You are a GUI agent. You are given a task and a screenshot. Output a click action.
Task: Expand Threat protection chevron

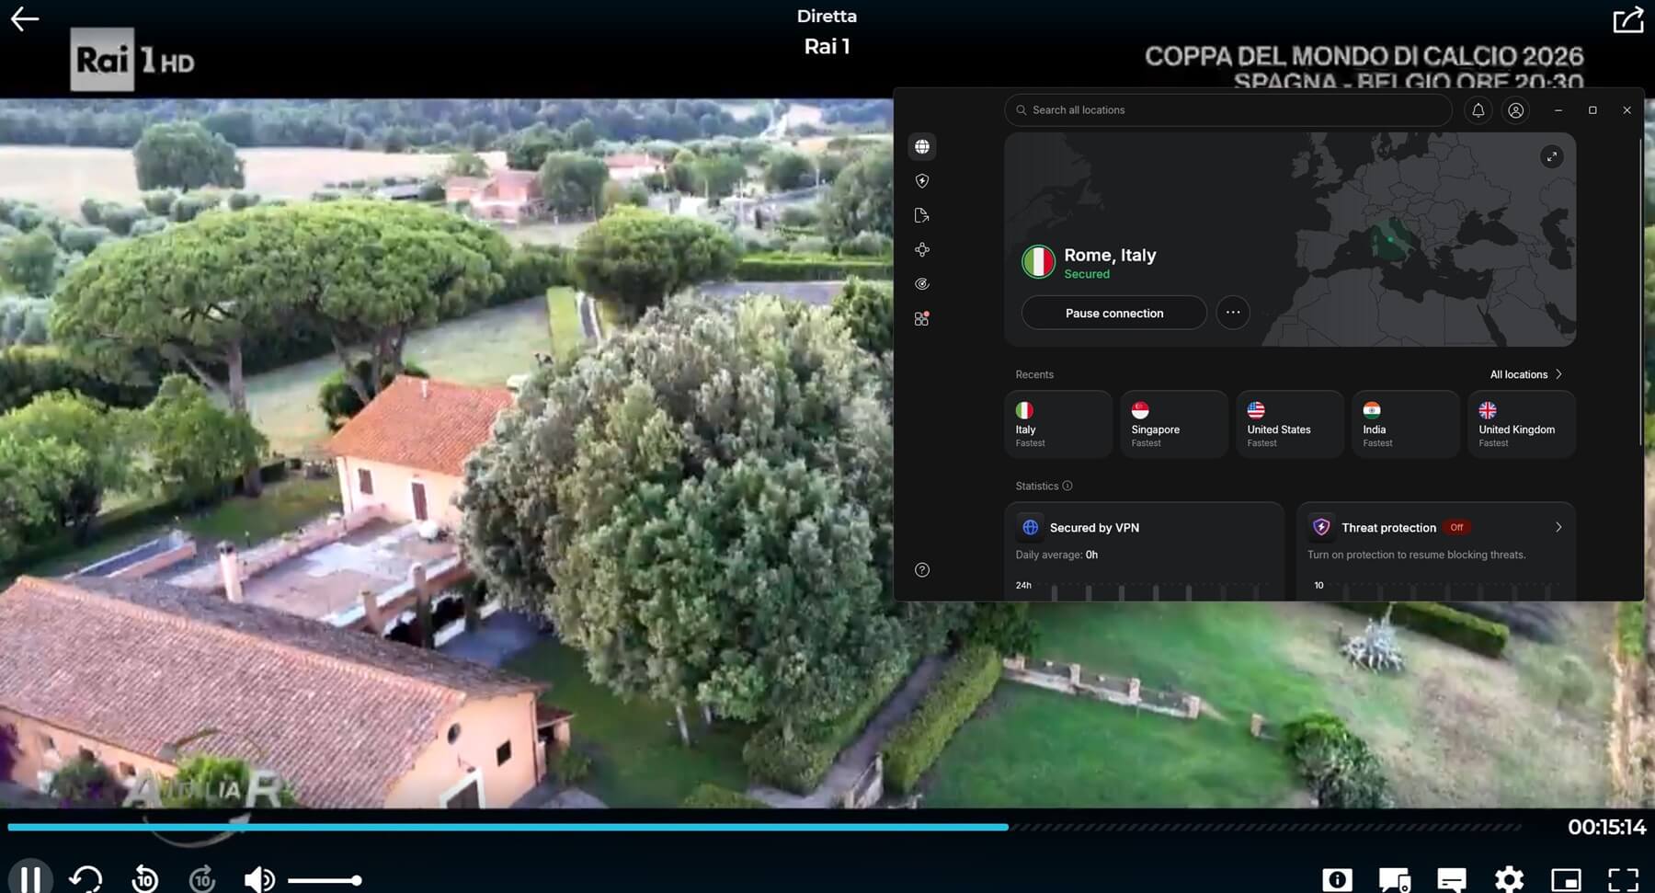pyautogui.click(x=1558, y=527)
